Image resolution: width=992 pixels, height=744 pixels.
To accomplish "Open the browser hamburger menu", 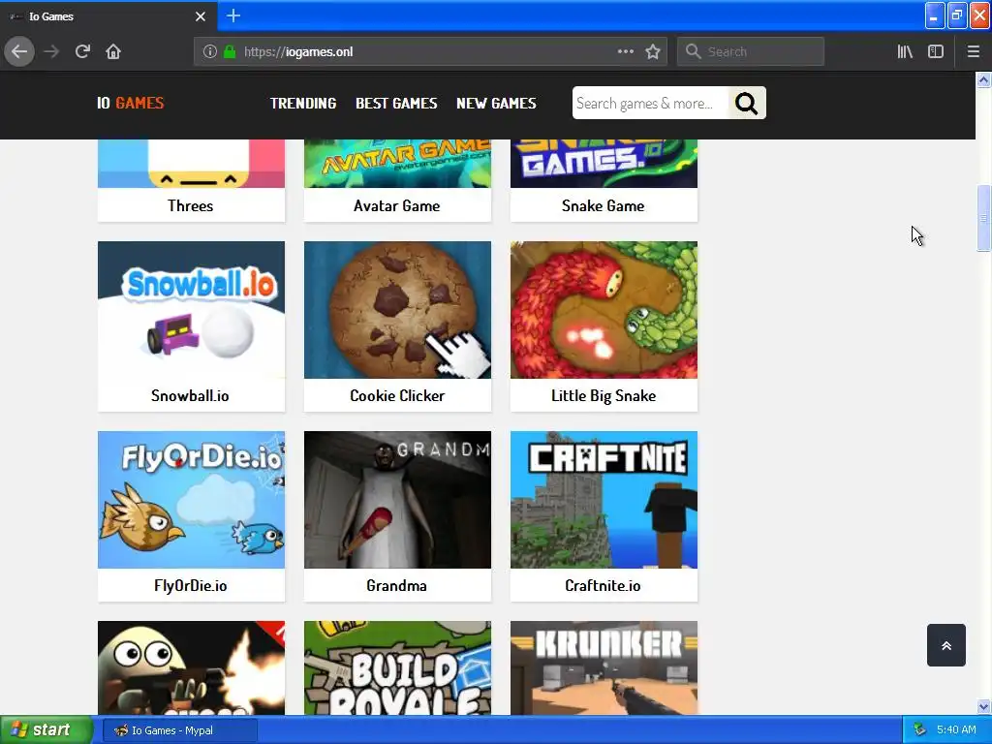I will point(973,52).
